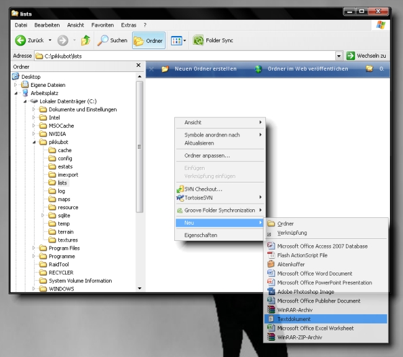Click Neuen Ordner erstellen link
Screen dimensions: 403x357
(x=205, y=69)
